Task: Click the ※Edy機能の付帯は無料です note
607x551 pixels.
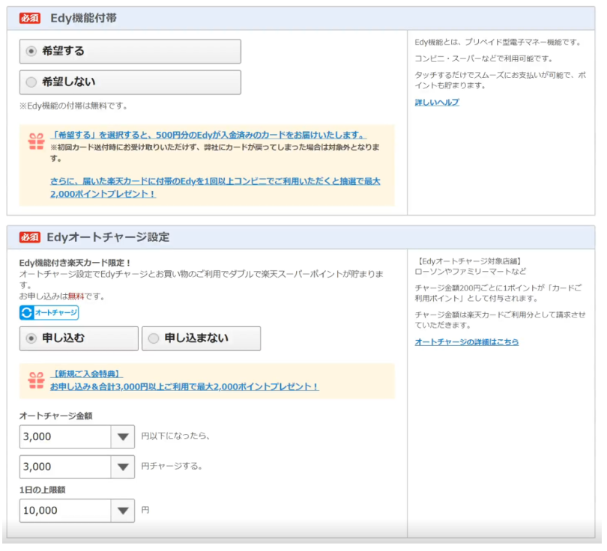Action: coord(73,106)
